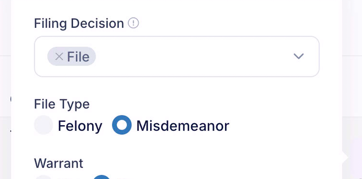Viewport: 362px width, 179px height.
Task: Select the Misdemeanor radio circle
Action: coord(122,125)
